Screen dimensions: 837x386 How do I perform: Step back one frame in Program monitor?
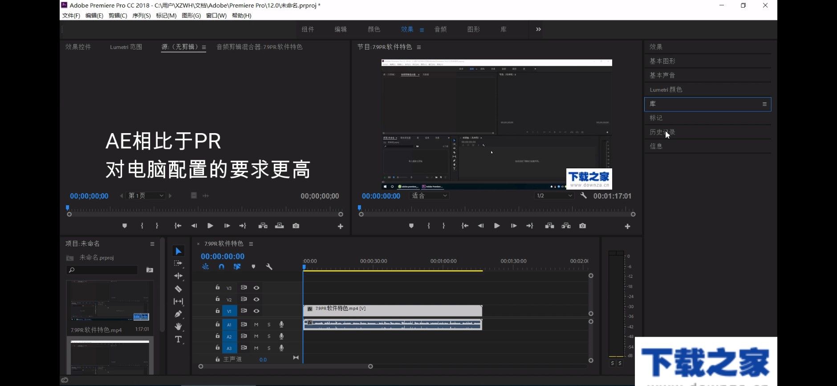click(x=480, y=226)
